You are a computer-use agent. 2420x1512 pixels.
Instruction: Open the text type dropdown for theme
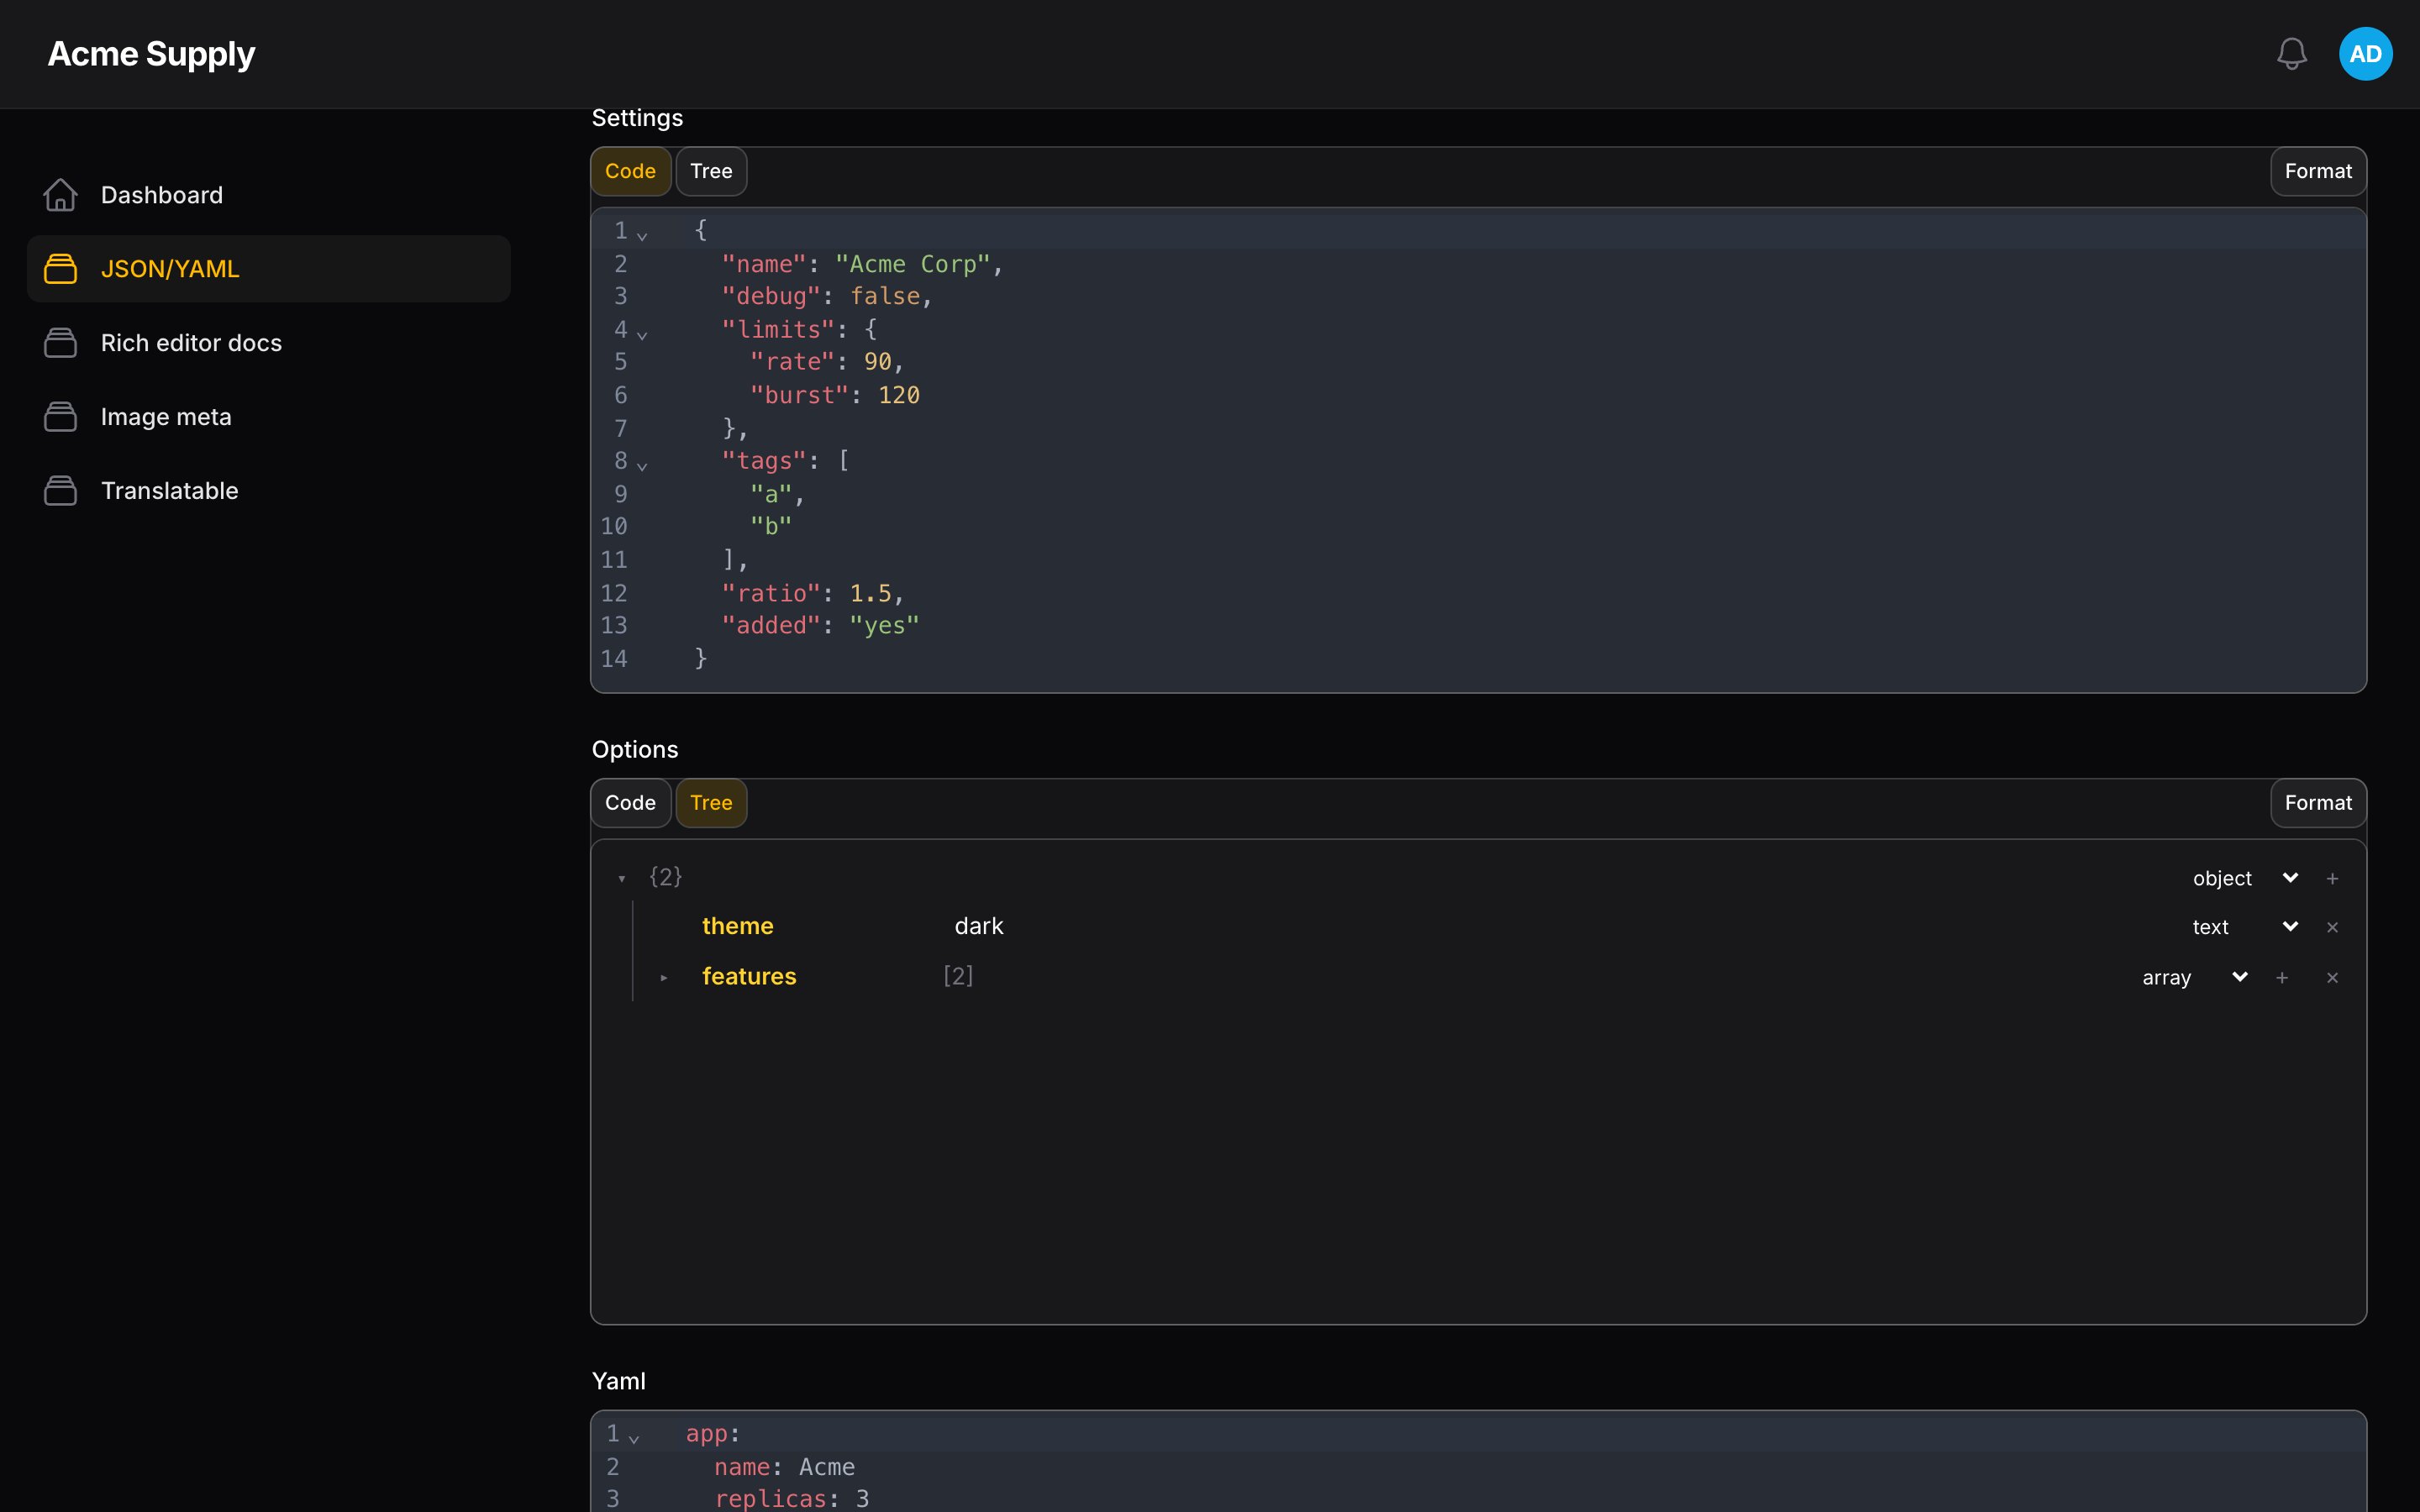(x=2245, y=927)
